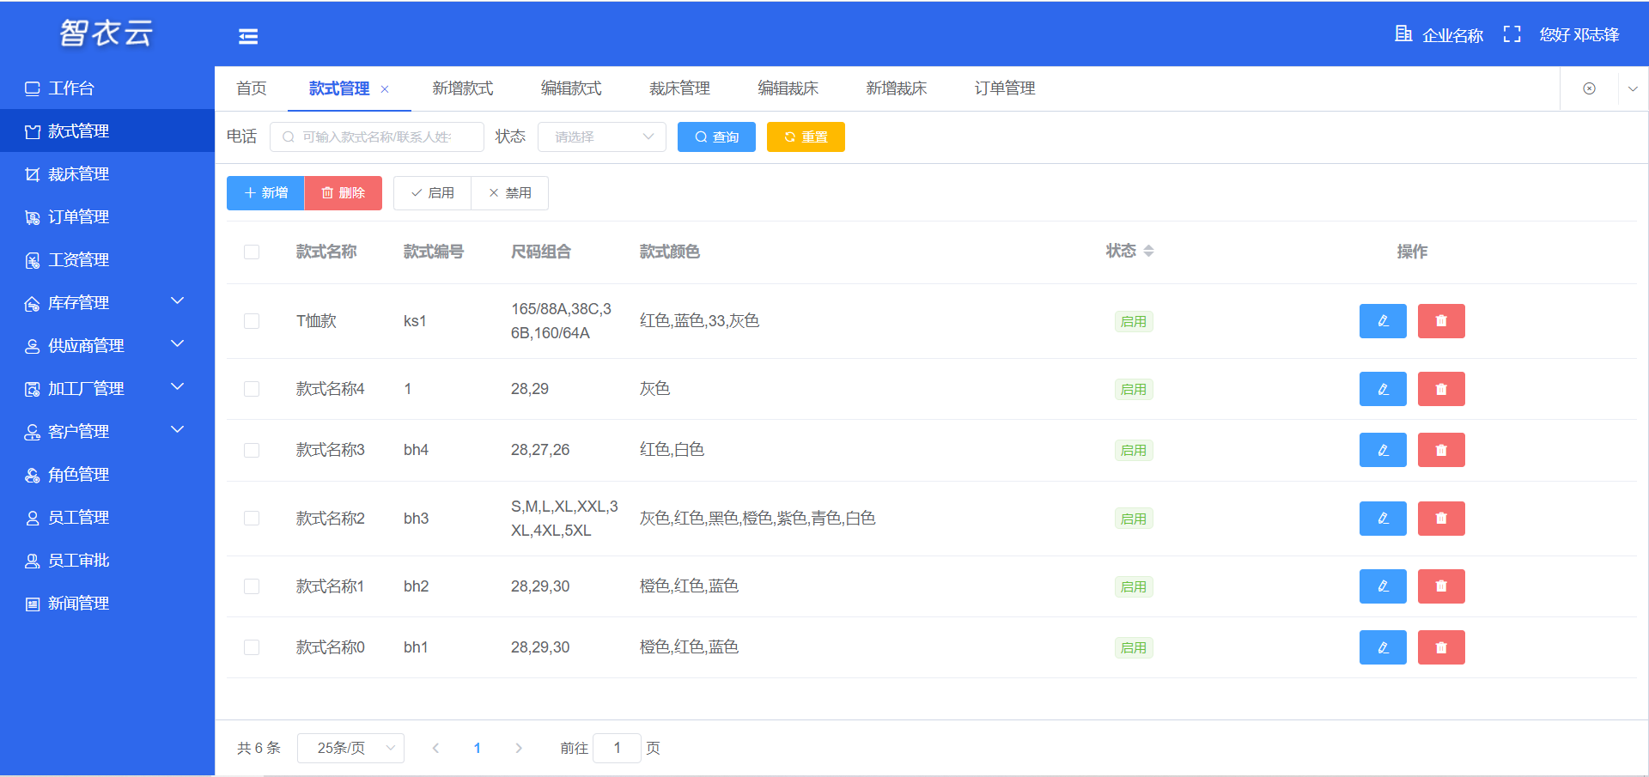
Task: Check the 款式名称3 row checkbox
Action: pos(252,450)
